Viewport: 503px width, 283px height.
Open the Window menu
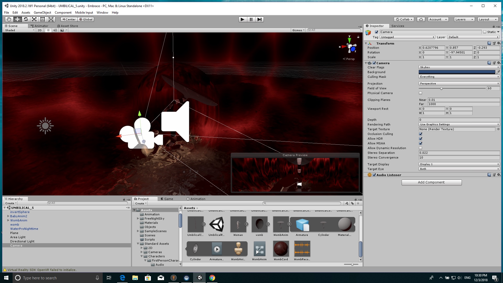[102, 13]
